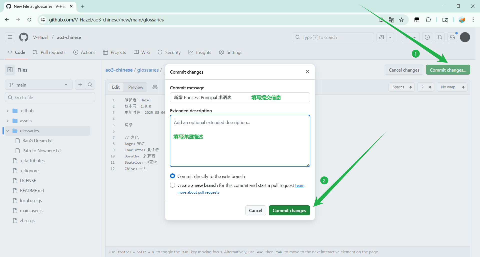
Task: Click the green Commit changes dialog button
Action: click(289, 210)
